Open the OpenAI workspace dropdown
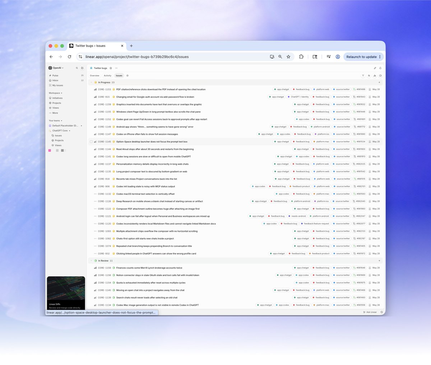 coord(56,68)
